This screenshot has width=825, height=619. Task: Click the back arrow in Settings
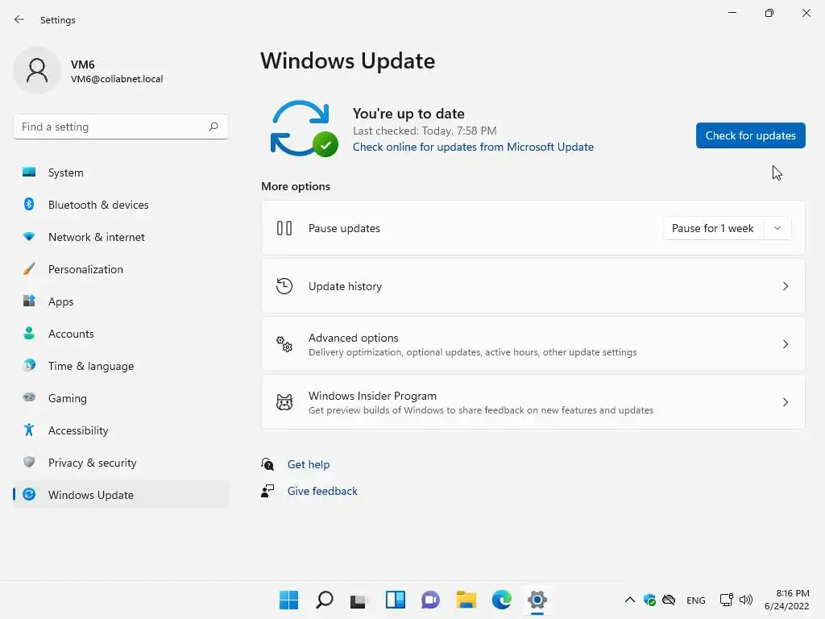click(x=19, y=19)
